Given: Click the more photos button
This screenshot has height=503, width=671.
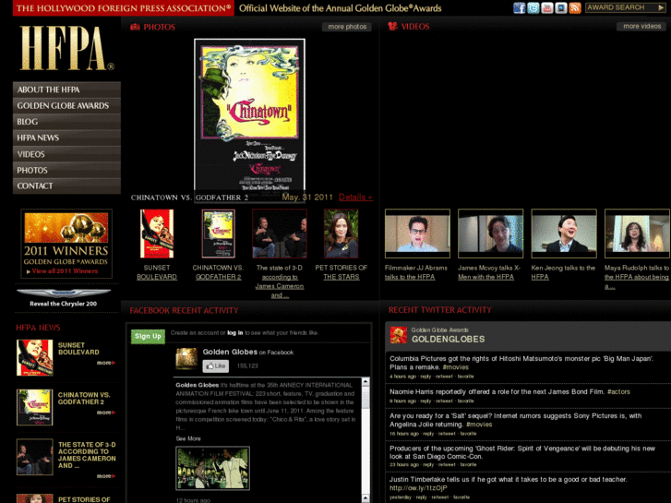Looking at the screenshot, I should [347, 27].
